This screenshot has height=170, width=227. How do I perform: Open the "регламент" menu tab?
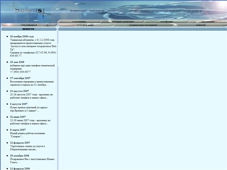point(208,22)
